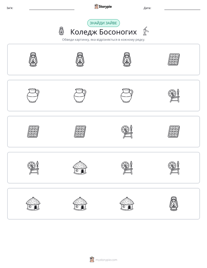Click the first hut in bottom row
The width and height of the screenshot is (207, 268).
coord(33,204)
